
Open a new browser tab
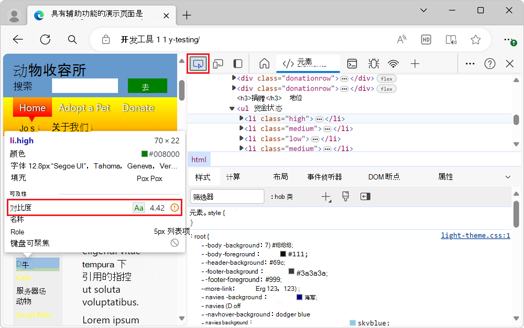(187, 15)
